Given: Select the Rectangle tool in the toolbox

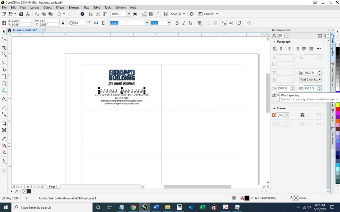Looking at the screenshot, I should (4, 77).
